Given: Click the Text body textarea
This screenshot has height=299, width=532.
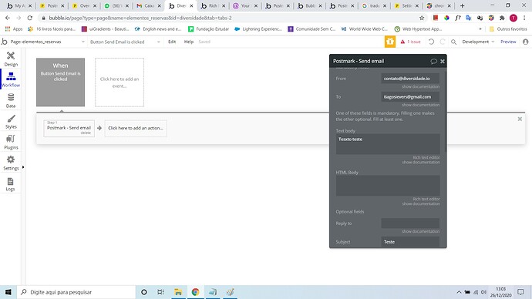Looking at the screenshot, I should (x=388, y=144).
